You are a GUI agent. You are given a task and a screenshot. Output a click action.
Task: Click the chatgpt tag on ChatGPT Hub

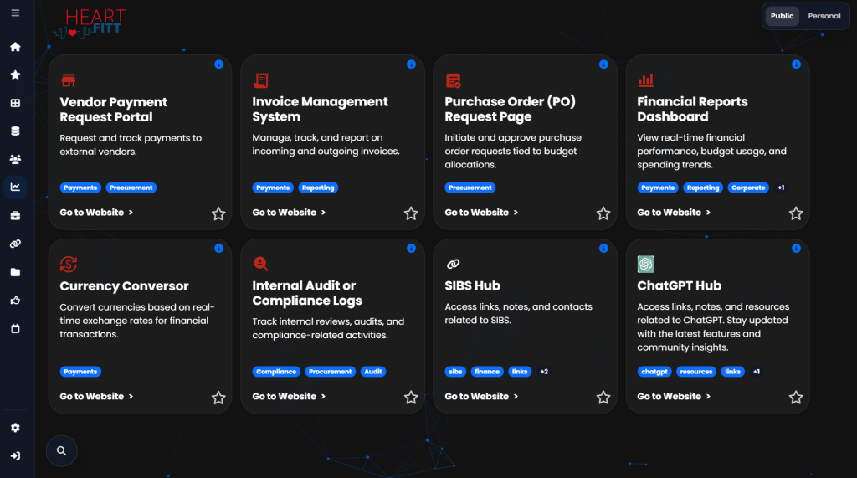(654, 372)
